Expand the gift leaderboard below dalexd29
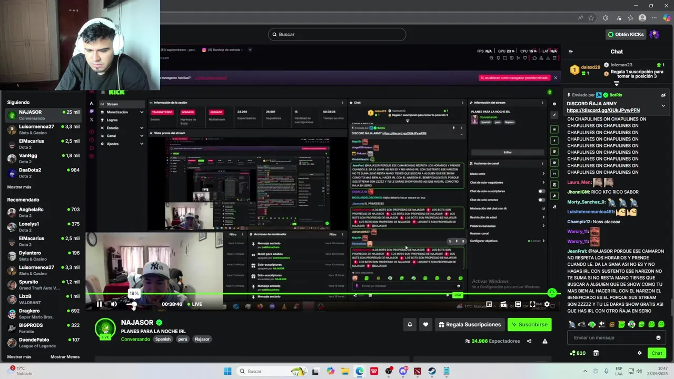The height and width of the screenshot is (379, 674). (x=617, y=84)
